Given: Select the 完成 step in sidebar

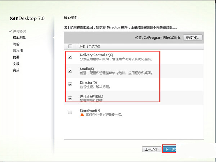Looking at the screenshot, I should (16, 70).
